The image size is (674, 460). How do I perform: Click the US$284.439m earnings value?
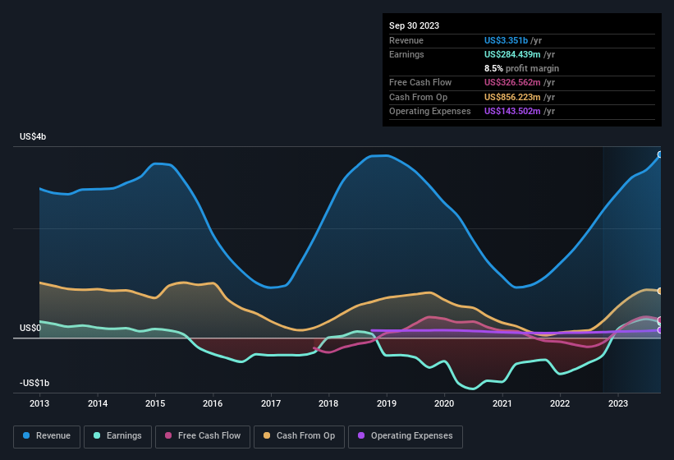512,54
